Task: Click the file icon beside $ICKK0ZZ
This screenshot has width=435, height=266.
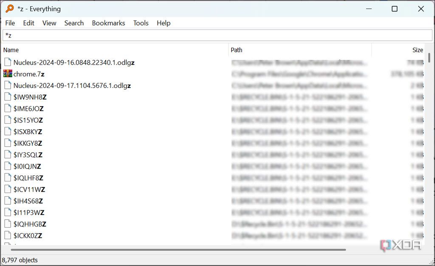Action: (8, 235)
